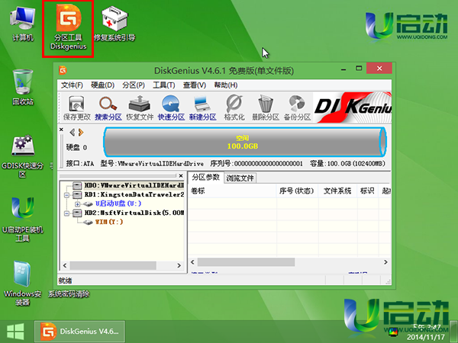458x343 pixels.
Task: Launch Quick Partition (快速分区) tool
Action: pyautogui.click(x=171, y=108)
